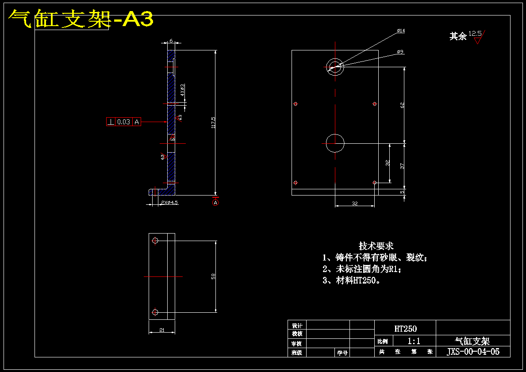Select the note "未标注圆角为R1"

(x=362, y=269)
